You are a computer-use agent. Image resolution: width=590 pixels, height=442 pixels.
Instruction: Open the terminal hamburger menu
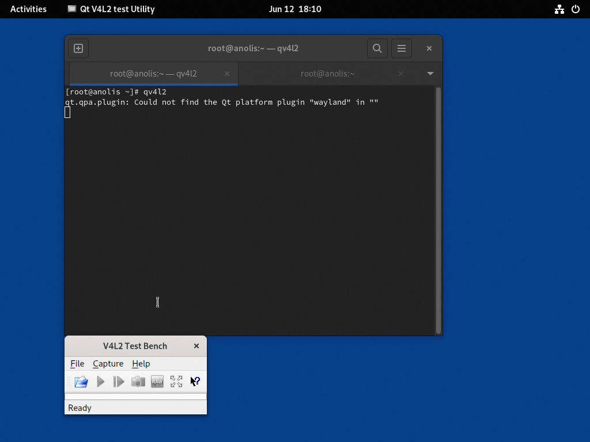point(402,48)
